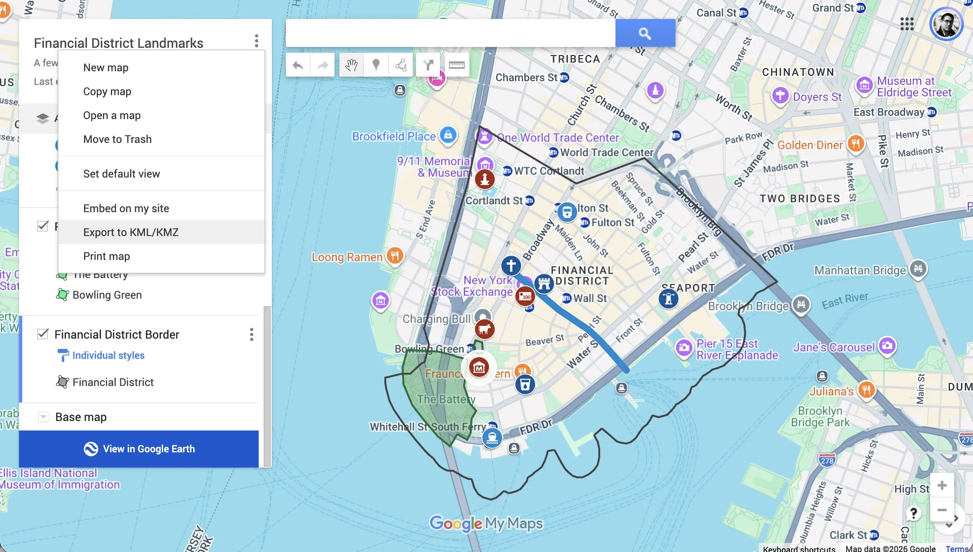Open Keyboard shortcuts link
The height and width of the screenshot is (552, 973).
pos(799,548)
